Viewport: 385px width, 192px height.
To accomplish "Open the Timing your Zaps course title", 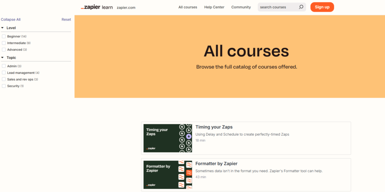I will [214, 127].
